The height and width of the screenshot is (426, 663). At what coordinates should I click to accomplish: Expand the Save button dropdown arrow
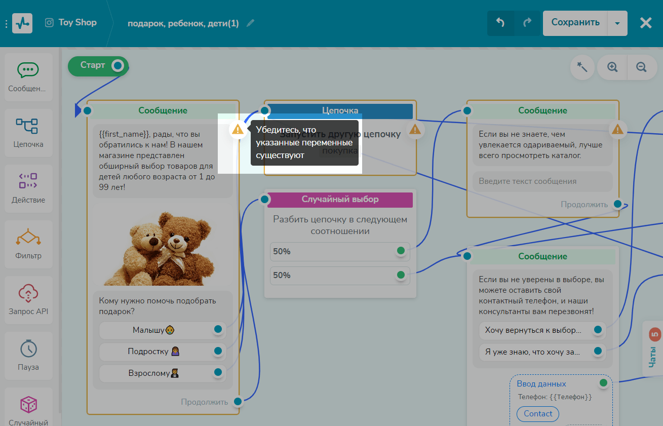[617, 23]
